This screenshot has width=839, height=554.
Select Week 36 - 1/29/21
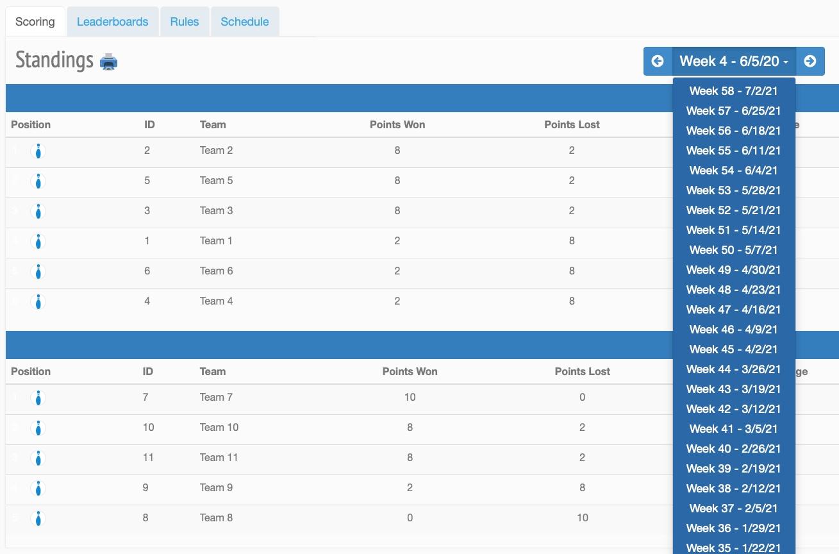(x=734, y=528)
